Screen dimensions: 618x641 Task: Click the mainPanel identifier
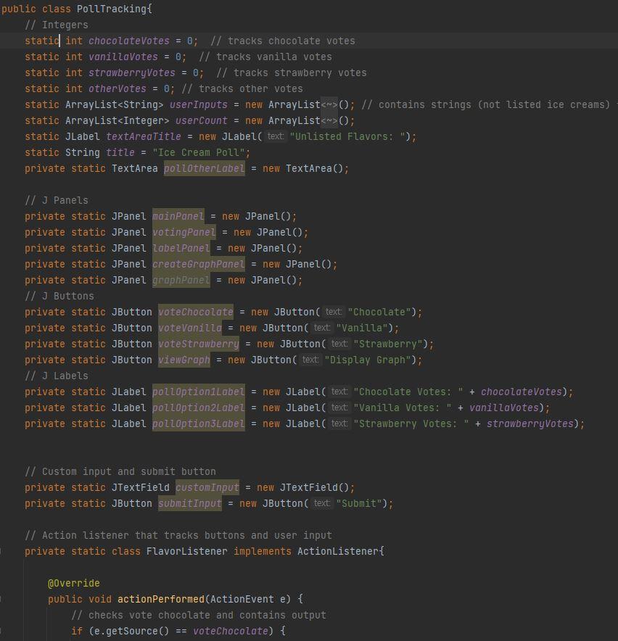point(178,216)
